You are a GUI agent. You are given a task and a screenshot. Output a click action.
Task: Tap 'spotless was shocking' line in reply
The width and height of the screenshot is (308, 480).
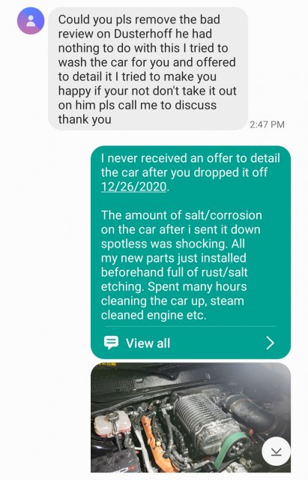173,243
